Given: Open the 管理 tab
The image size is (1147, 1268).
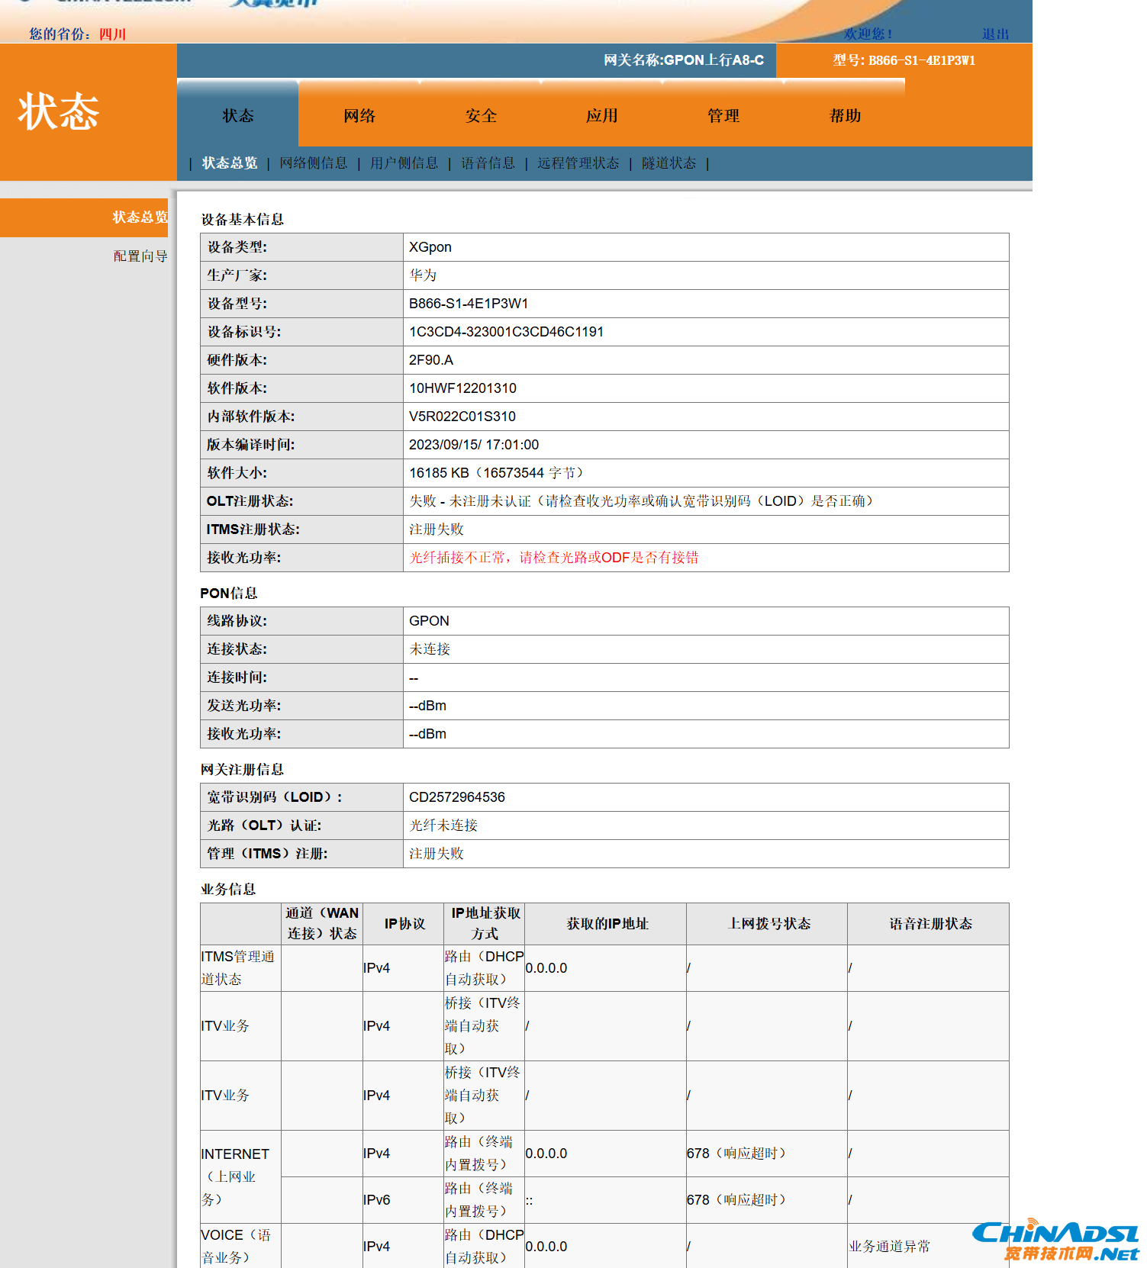Looking at the screenshot, I should tap(723, 115).
